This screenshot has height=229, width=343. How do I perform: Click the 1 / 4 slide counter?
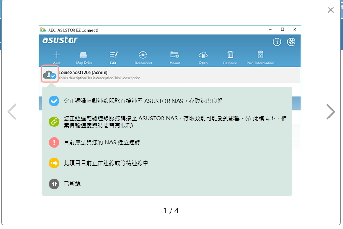point(171,211)
